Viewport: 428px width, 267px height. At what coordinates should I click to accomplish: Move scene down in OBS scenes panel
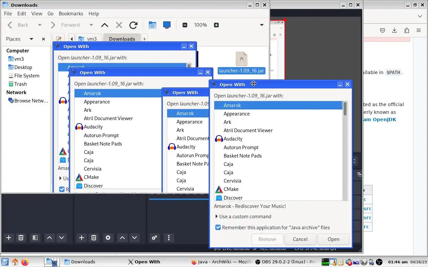point(62,238)
